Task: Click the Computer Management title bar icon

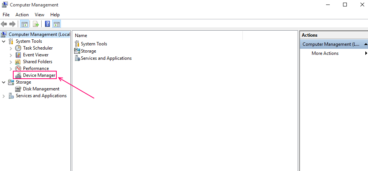Action: [x=5, y=5]
